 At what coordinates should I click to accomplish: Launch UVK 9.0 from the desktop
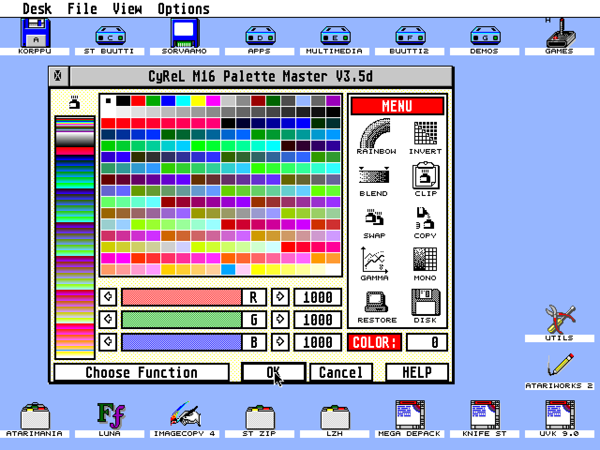point(559,415)
